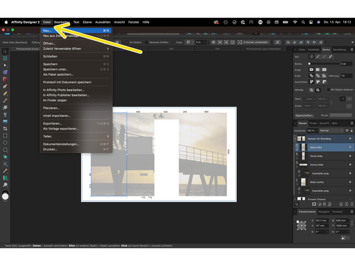Click the layer lock icon
The width and height of the screenshot is (355, 266).
click(351, 131)
